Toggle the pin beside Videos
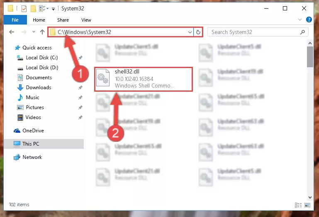This screenshot has width=319, height=217. [x=80, y=117]
